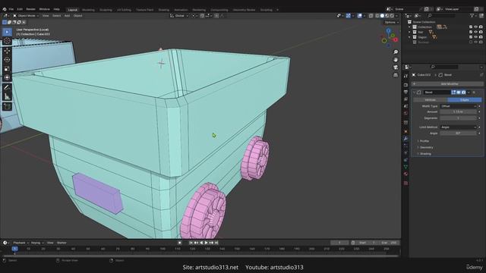This screenshot has width=486, height=273.
Task: Click the viewport navigation axis gizmo
Action: coord(390,38)
